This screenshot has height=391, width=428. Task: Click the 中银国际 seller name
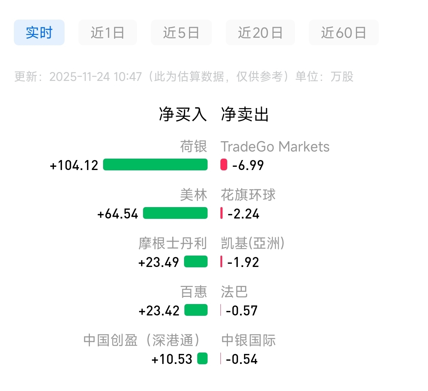(248, 340)
